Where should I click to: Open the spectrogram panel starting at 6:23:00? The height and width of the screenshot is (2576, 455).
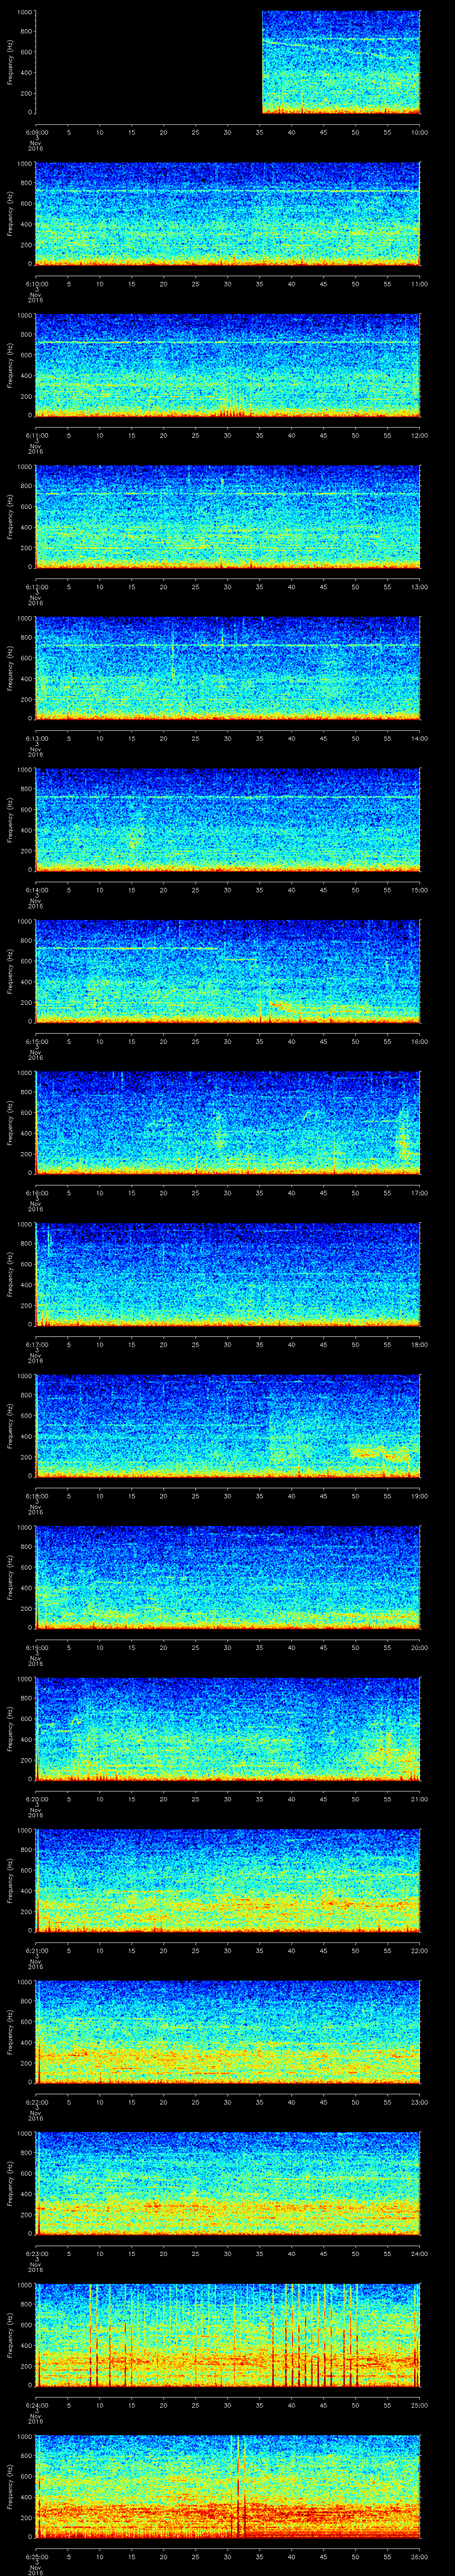click(x=228, y=2183)
